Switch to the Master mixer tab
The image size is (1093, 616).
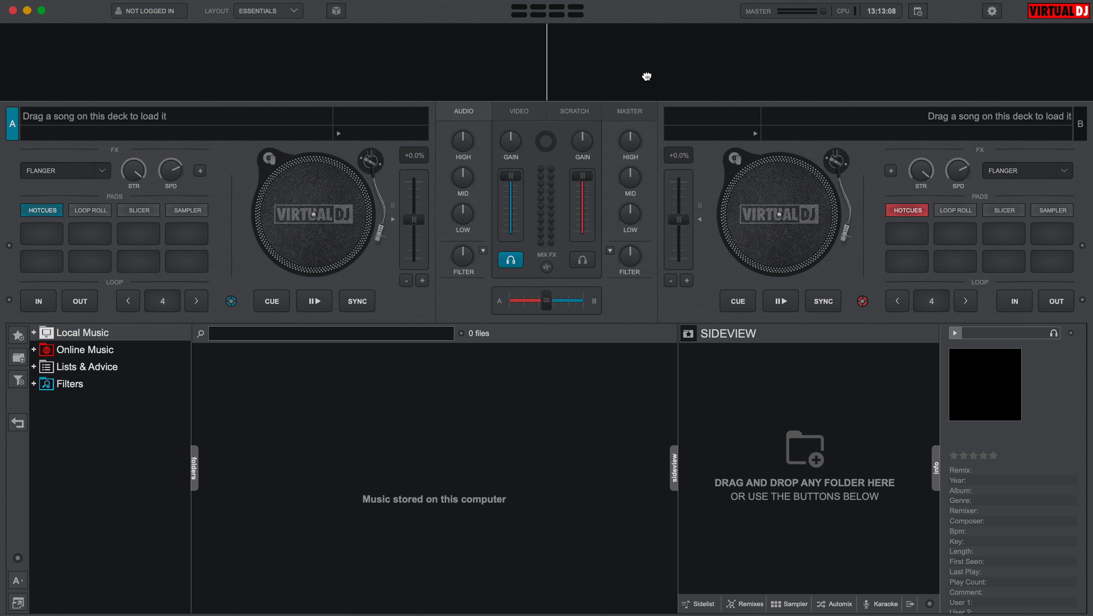click(x=629, y=111)
